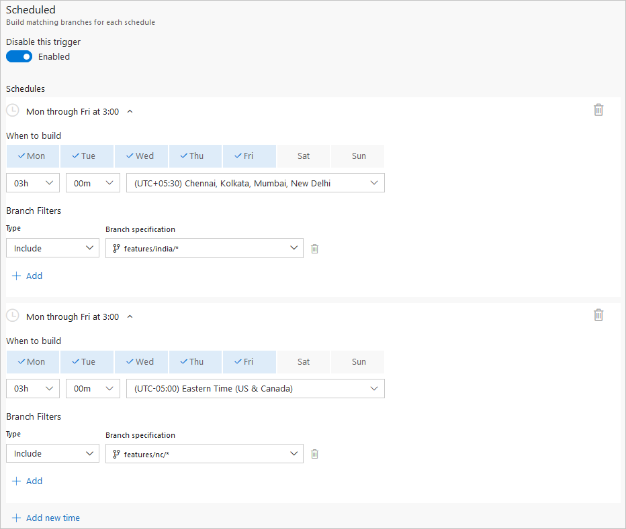Click the clock icon of the first schedule
Image resolution: width=626 pixels, height=529 pixels.
pos(13,111)
